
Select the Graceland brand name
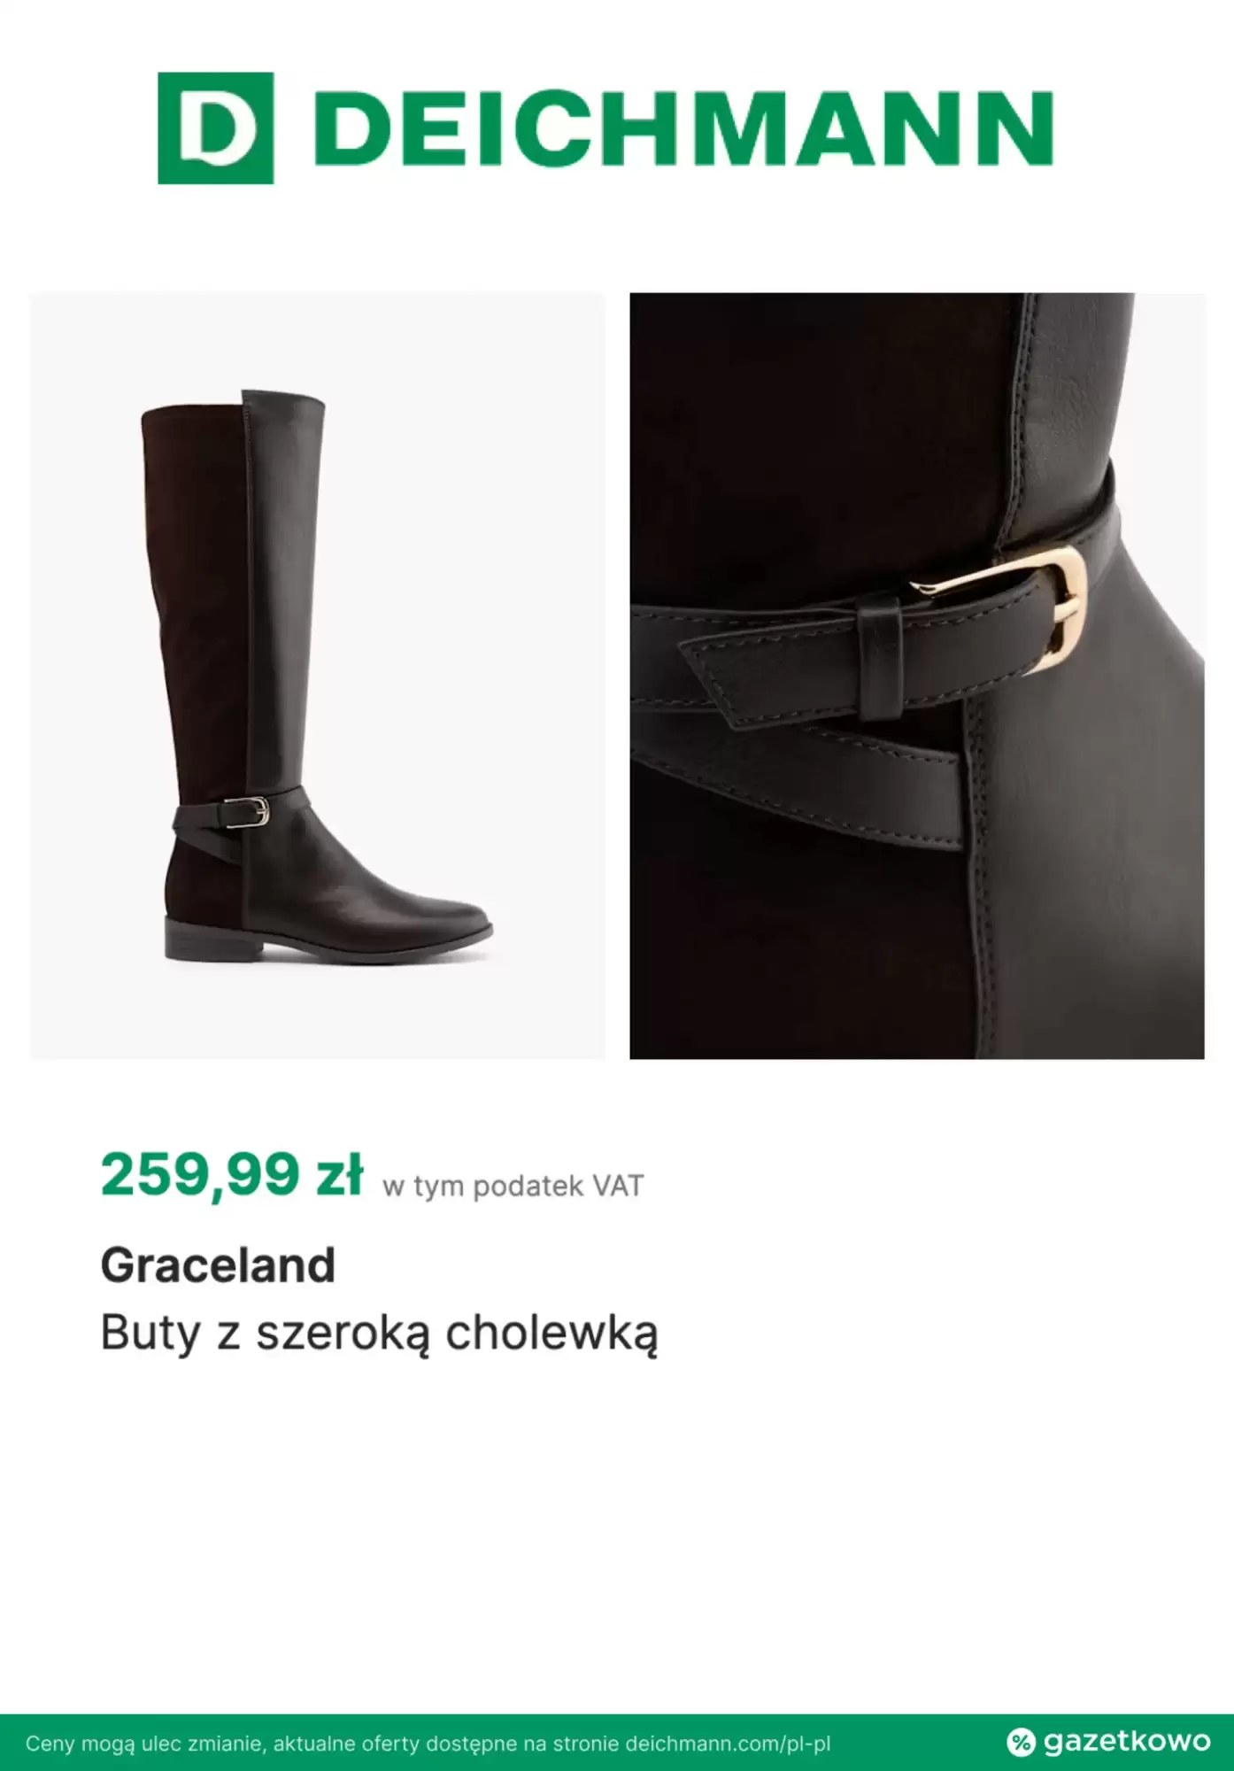tap(218, 1264)
